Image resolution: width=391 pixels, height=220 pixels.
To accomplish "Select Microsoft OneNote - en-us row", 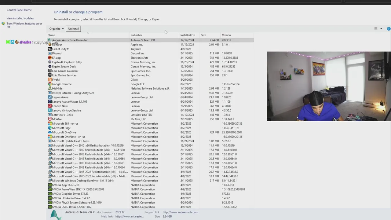I will 150,137.
